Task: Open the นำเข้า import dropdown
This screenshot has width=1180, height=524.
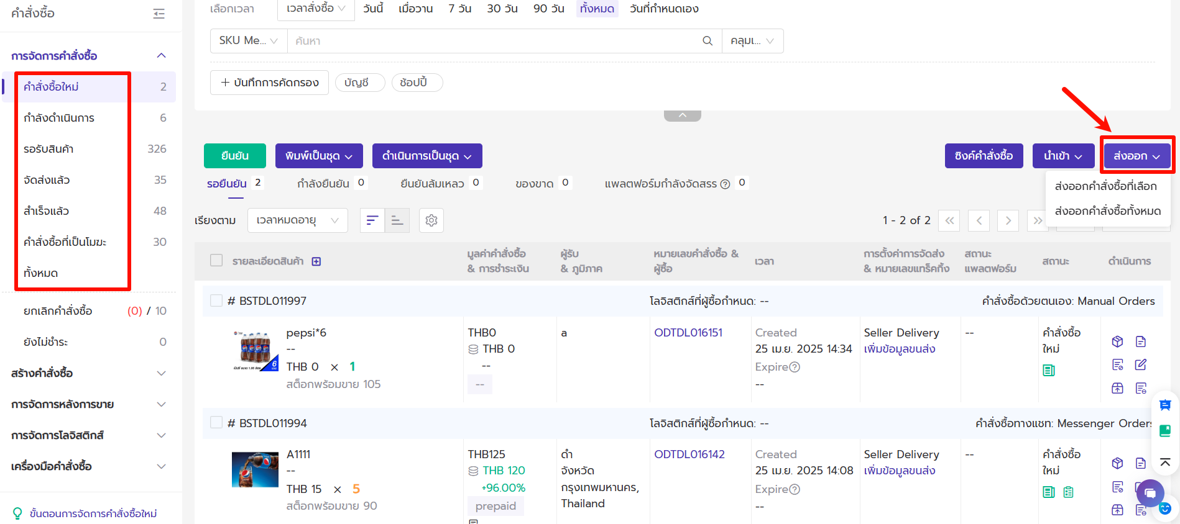Action: pos(1063,156)
